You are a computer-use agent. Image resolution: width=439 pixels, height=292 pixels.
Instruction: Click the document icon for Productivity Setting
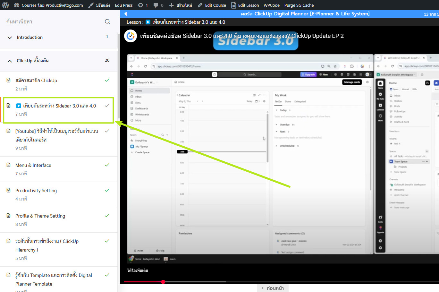[9, 190]
